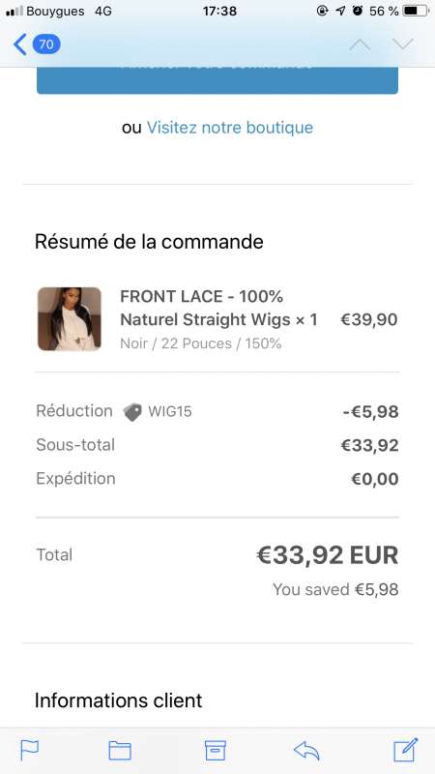Tap the alarm clock status icon
The width and height of the screenshot is (435, 774).
coord(358,11)
